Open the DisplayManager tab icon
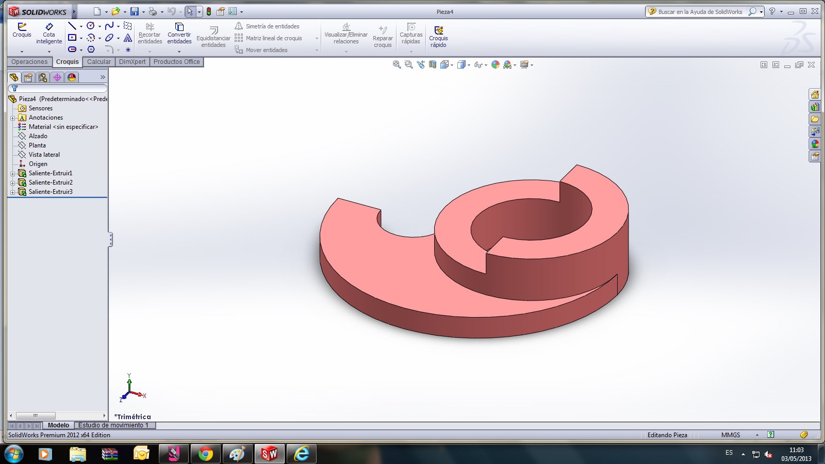Viewport: 825px width, 464px height. 72,77
